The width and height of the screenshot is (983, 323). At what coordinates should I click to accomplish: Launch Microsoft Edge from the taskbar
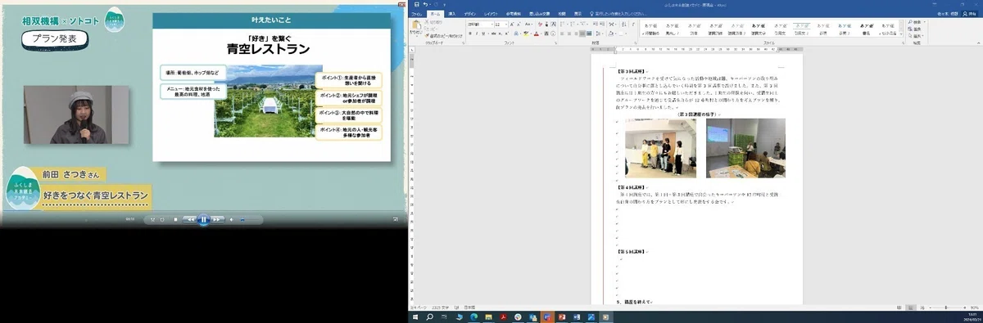(x=474, y=317)
